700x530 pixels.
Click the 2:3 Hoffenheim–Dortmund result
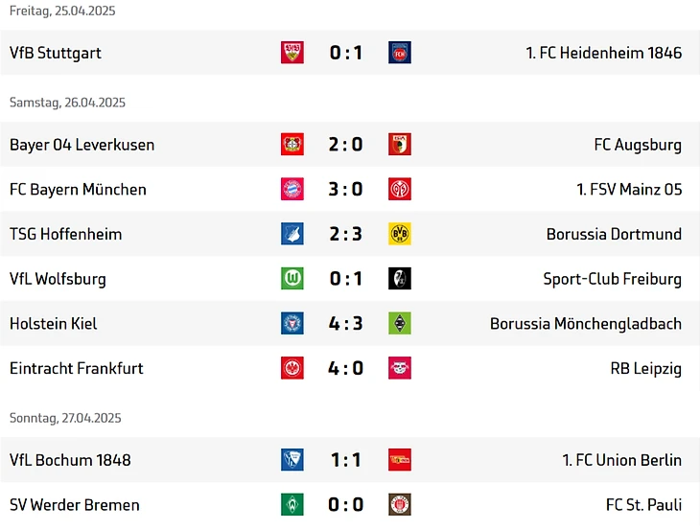pyautogui.click(x=346, y=234)
